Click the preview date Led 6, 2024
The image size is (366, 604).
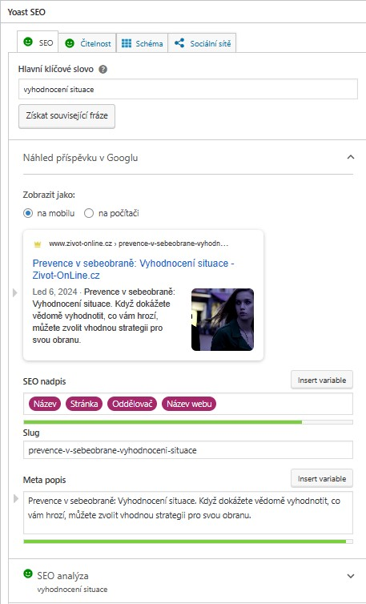click(54, 292)
